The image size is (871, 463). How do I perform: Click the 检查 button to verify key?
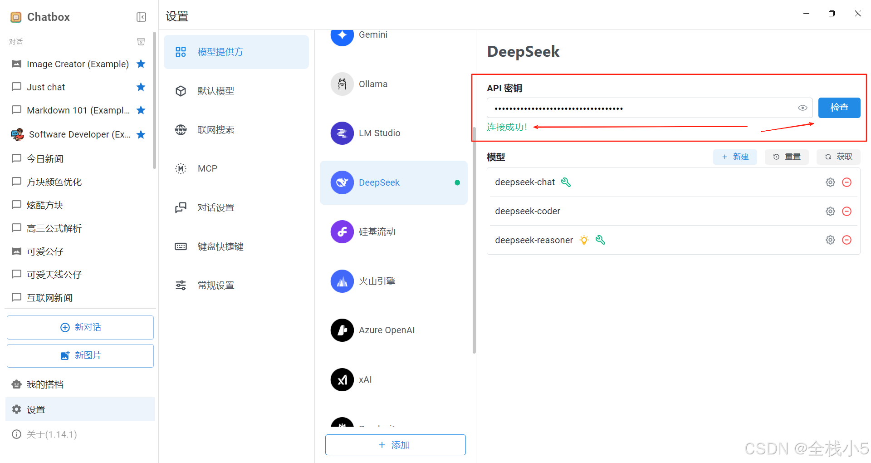[839, 108]
